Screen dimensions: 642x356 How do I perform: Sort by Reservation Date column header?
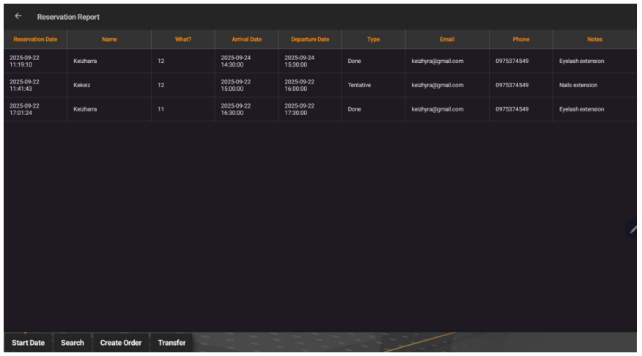pyautogui.click(x=35, y=39)
